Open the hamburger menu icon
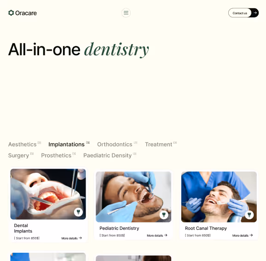The height and width of the screenshot is (261, 266). pyautogui.click(x=126, y=13)
